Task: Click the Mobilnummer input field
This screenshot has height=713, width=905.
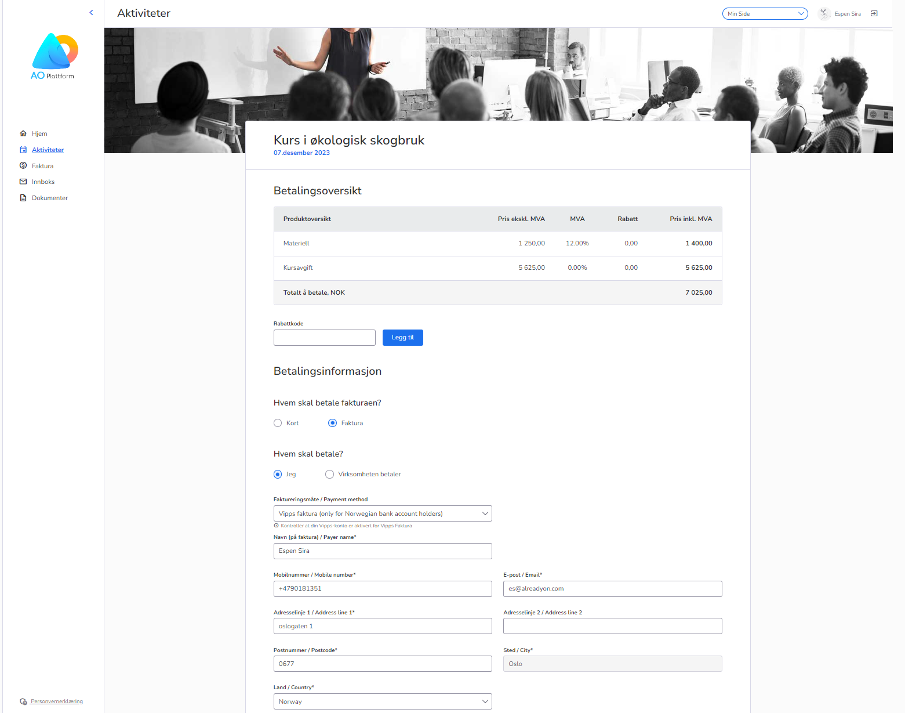Action: 383,589
